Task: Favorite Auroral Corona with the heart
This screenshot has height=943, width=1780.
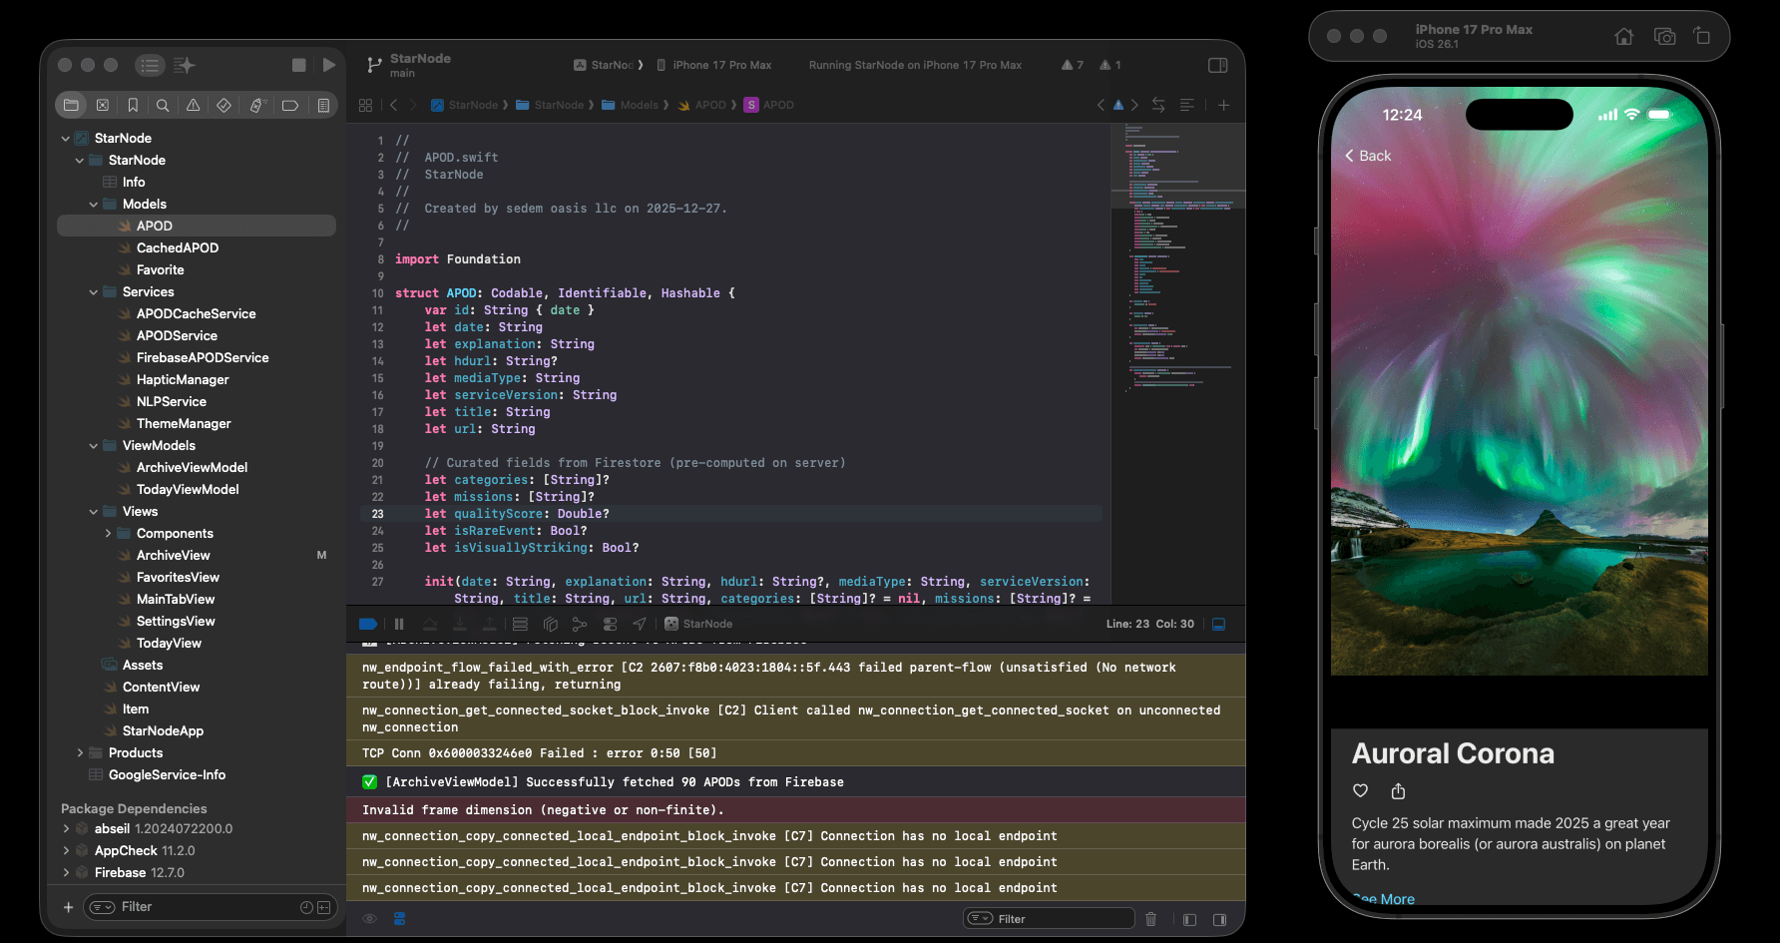Action: pyautogui.click(x=1360, y=791)
